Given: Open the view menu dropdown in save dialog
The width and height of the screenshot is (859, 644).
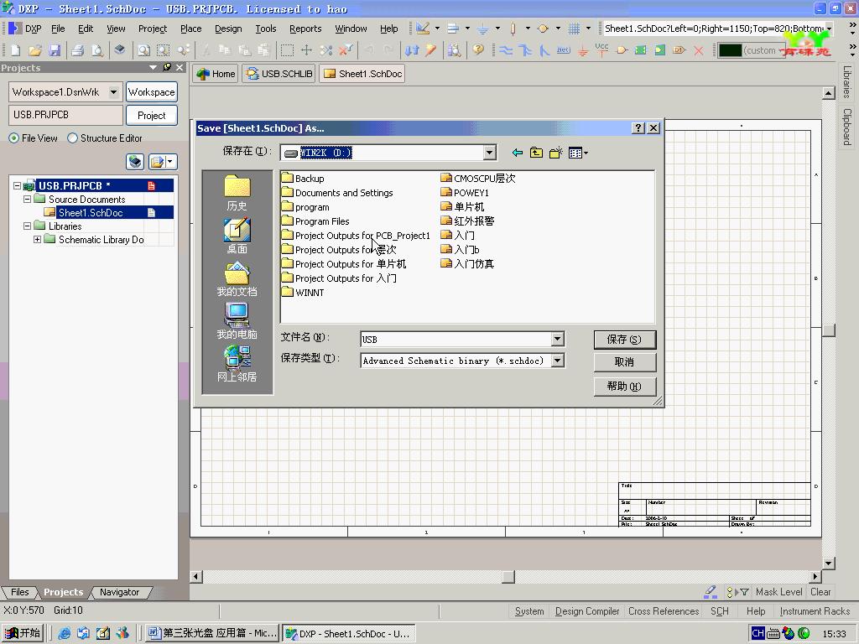Looking at the screenshot, I should [578, 153].
